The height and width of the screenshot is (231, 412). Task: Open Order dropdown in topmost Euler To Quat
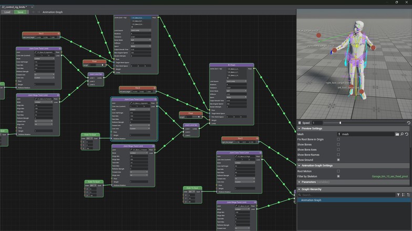(x=89, y=138)
